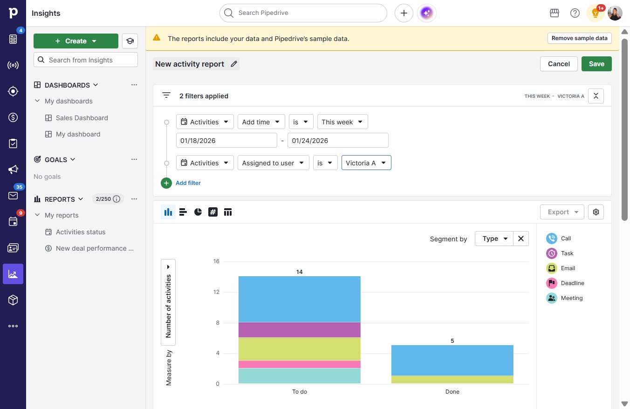Open My dashboard item
Screen dimensions: 630x409
(78, 134)
